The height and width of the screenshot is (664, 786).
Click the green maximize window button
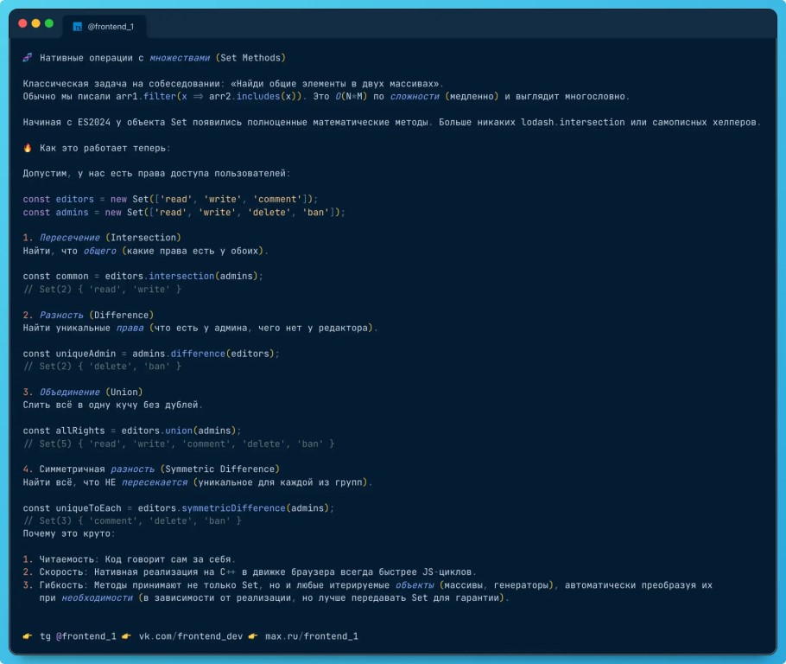[48, 23]
